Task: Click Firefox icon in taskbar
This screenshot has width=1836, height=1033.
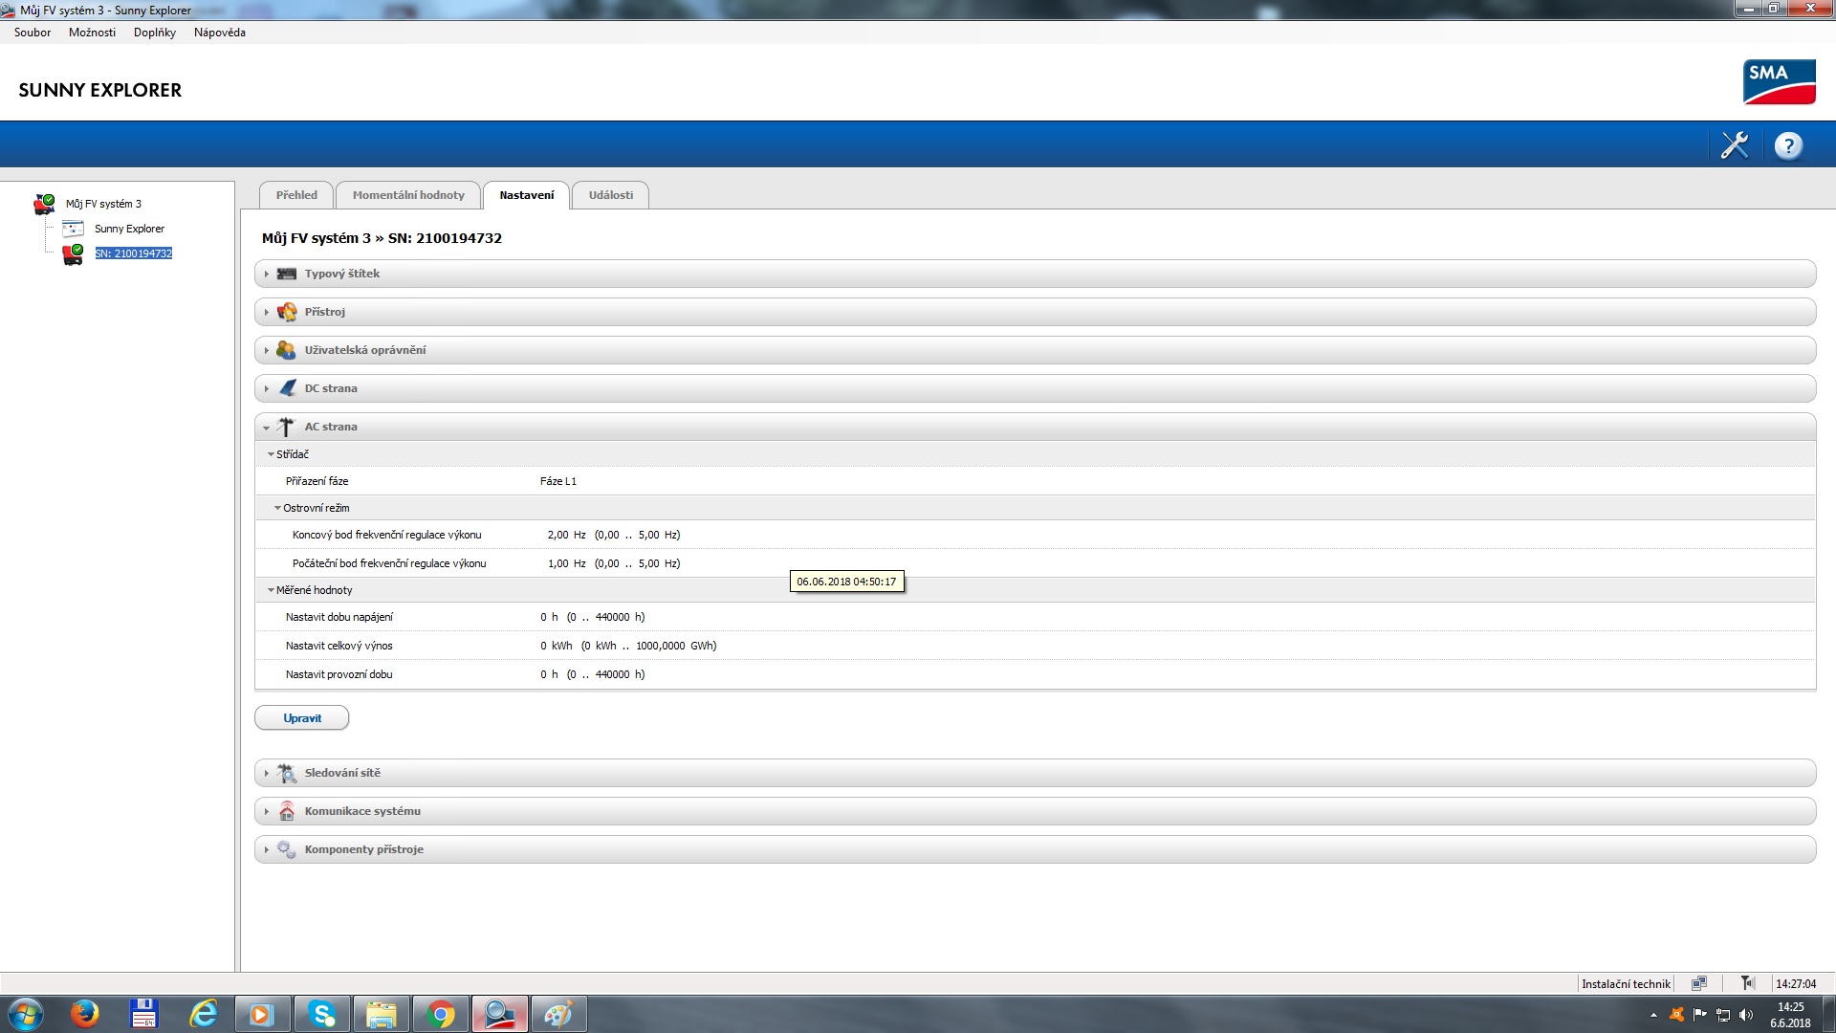Action: (85, 1014)
